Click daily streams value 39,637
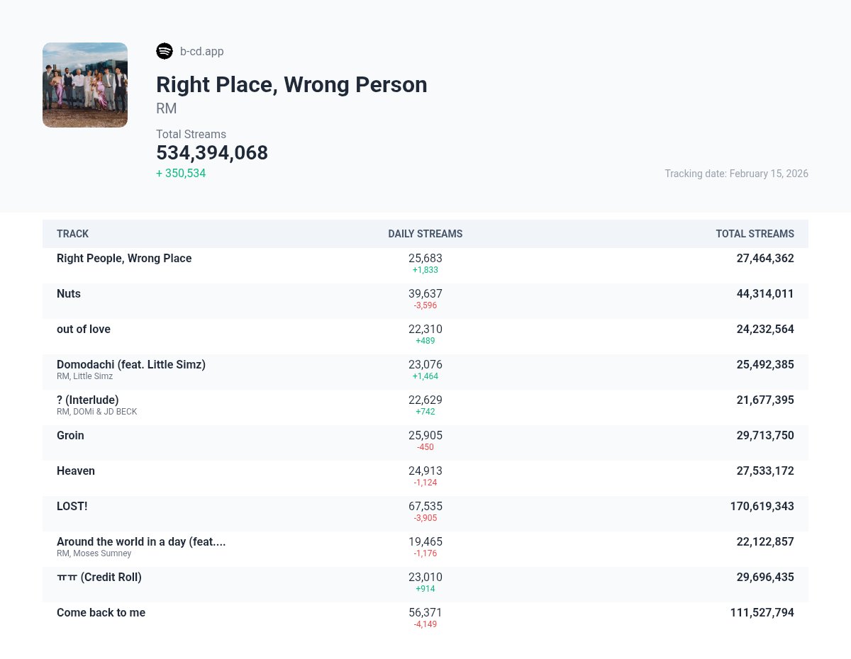Image resolution: width=851 pixels, height=659 pixels. [x=425, y=294]
